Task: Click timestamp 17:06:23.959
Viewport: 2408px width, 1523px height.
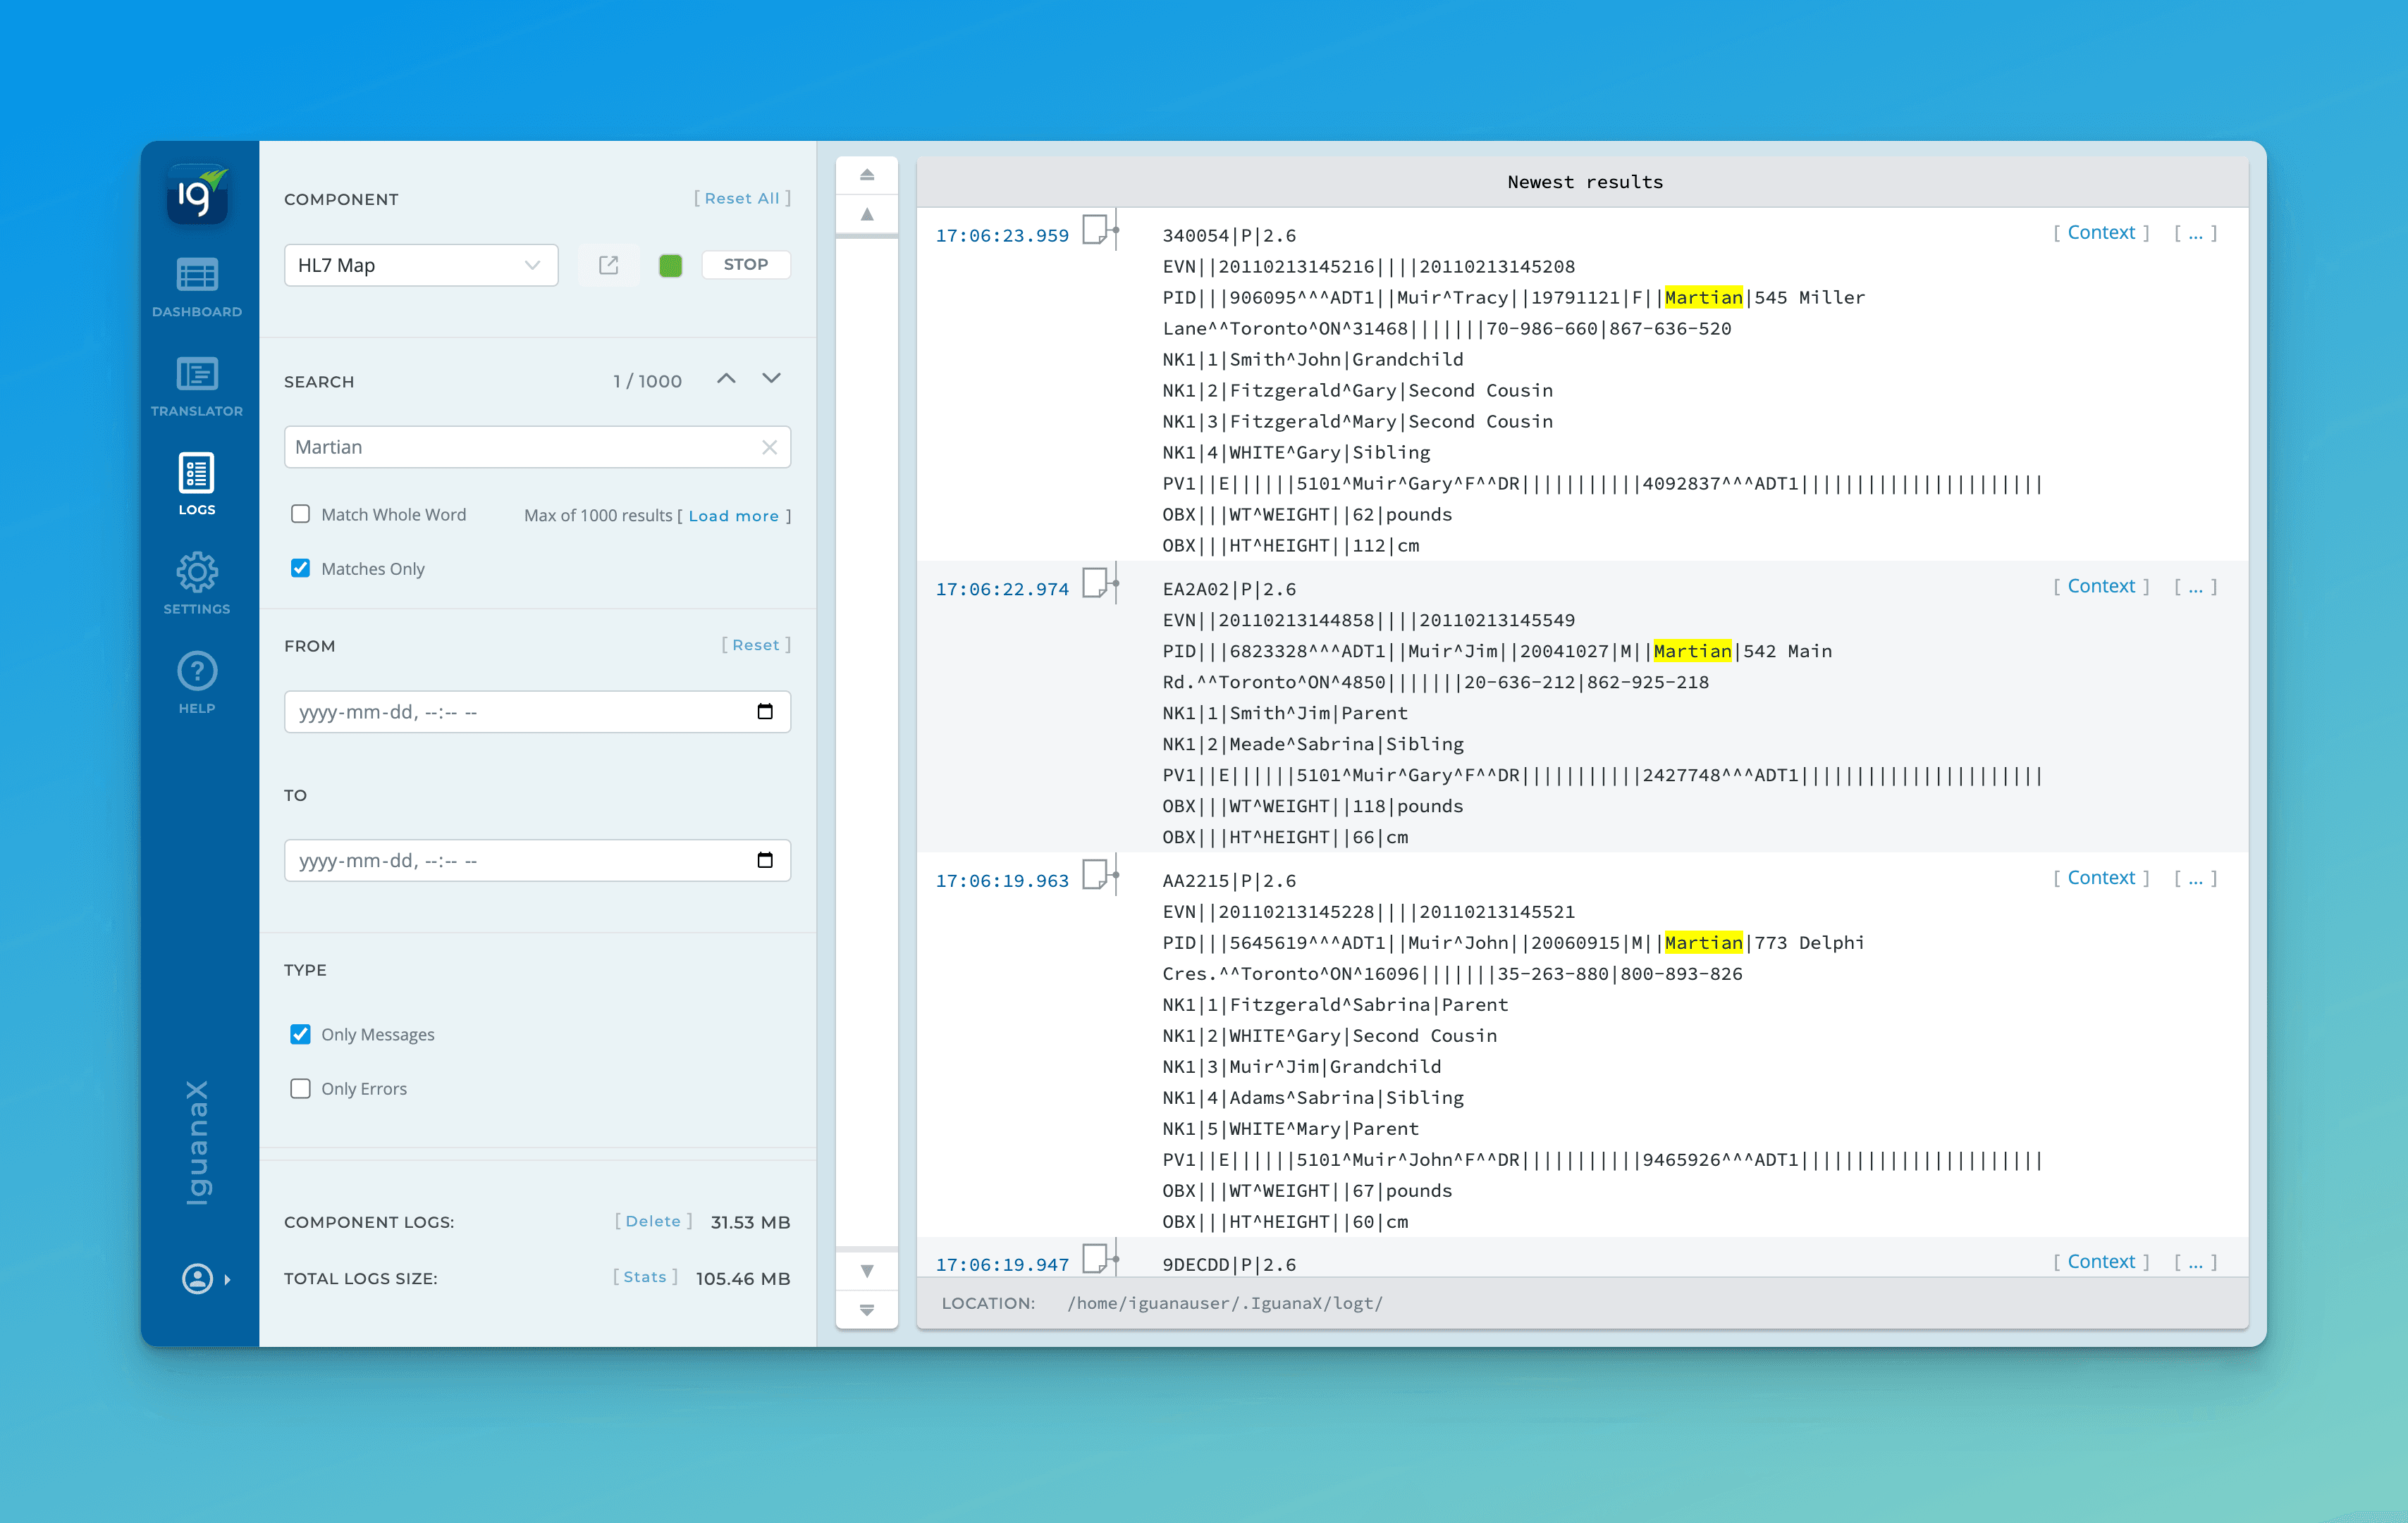Action: point(1002,236)
